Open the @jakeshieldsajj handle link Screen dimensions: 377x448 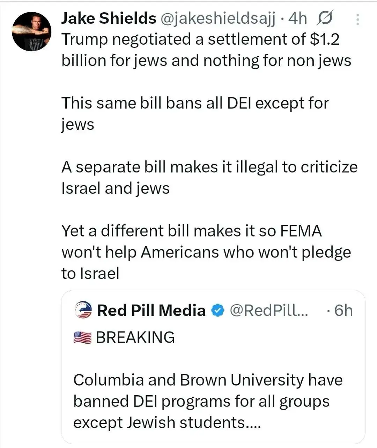click(217, 18)
